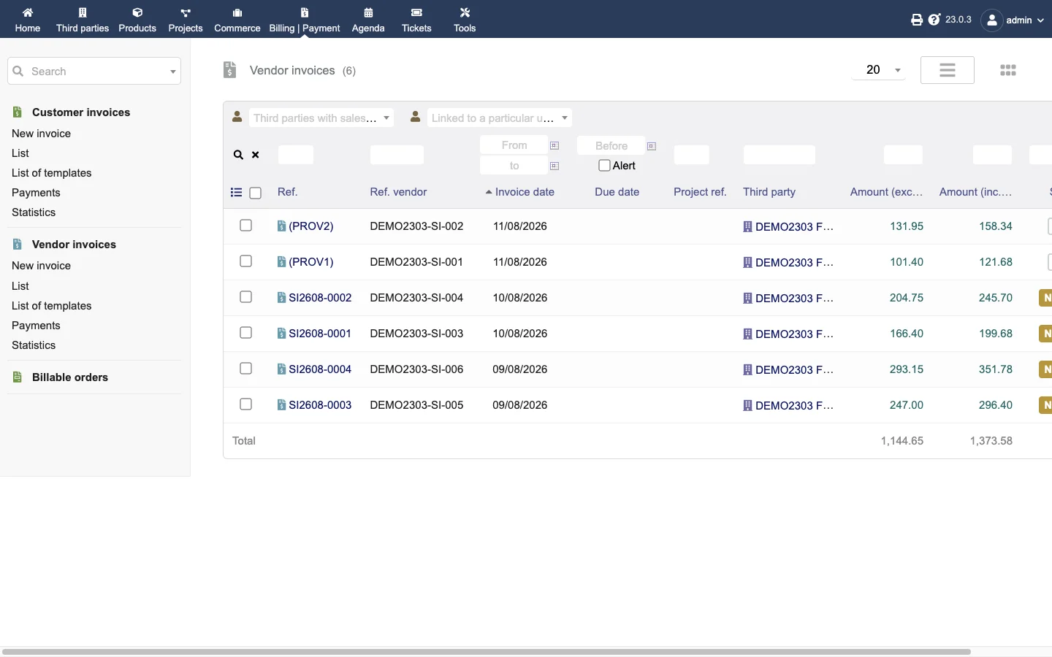Click the Tickets icon in top bar
Viewport: 1052px width, 657px height.
tap(416, 12)
